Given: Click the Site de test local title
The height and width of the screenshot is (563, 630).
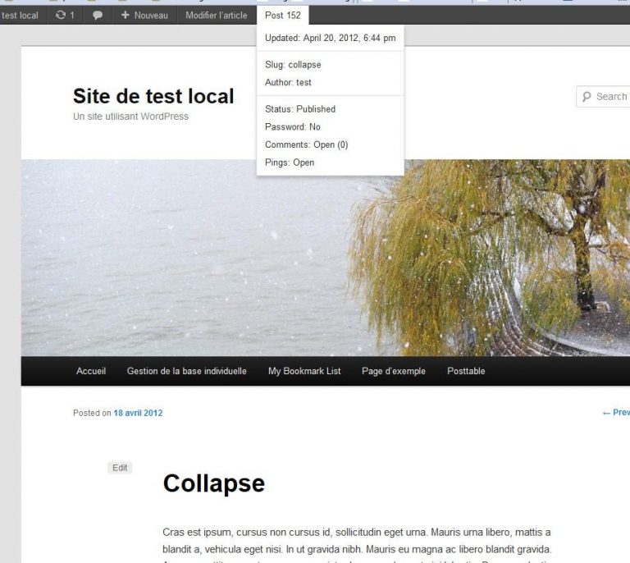Looking at the screenshot, I should [153, 96].
